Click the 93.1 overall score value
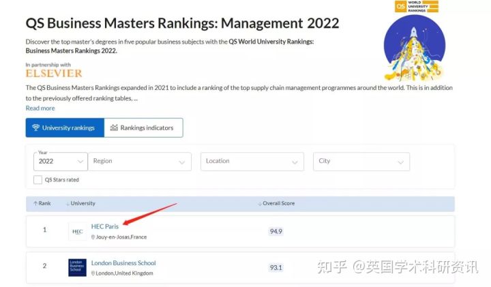This screenshot has width=491, height=287. tap(276, 268)
